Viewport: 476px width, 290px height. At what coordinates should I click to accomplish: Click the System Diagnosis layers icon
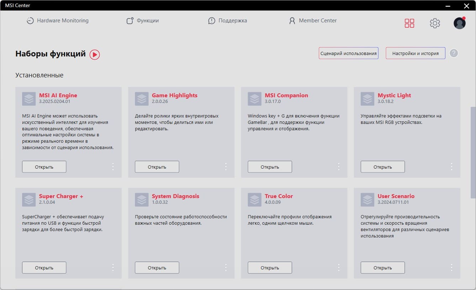coord(142,199)
